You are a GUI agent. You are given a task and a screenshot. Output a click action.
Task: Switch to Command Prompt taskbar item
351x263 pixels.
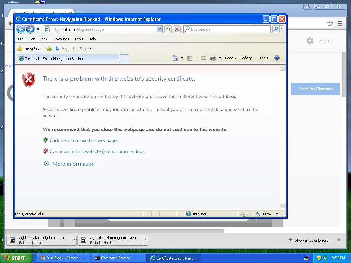pyautogui.click(x=119, y=258)
